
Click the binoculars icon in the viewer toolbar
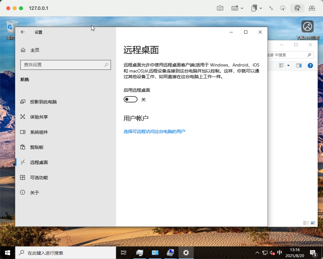pyautogui.click(x=312, y=8)
